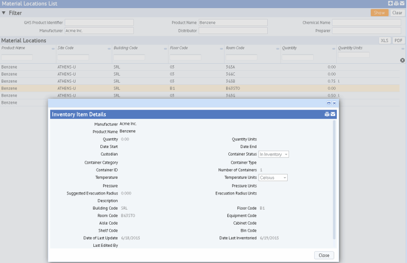Click the Close button in the dialog

click(324, 255)
